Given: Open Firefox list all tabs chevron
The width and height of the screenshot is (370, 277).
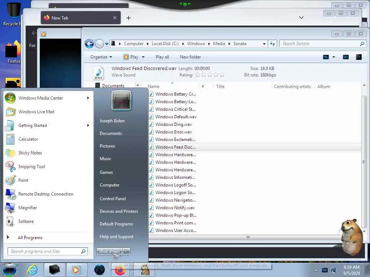Looking at the screenshot, I should (301, 18).
